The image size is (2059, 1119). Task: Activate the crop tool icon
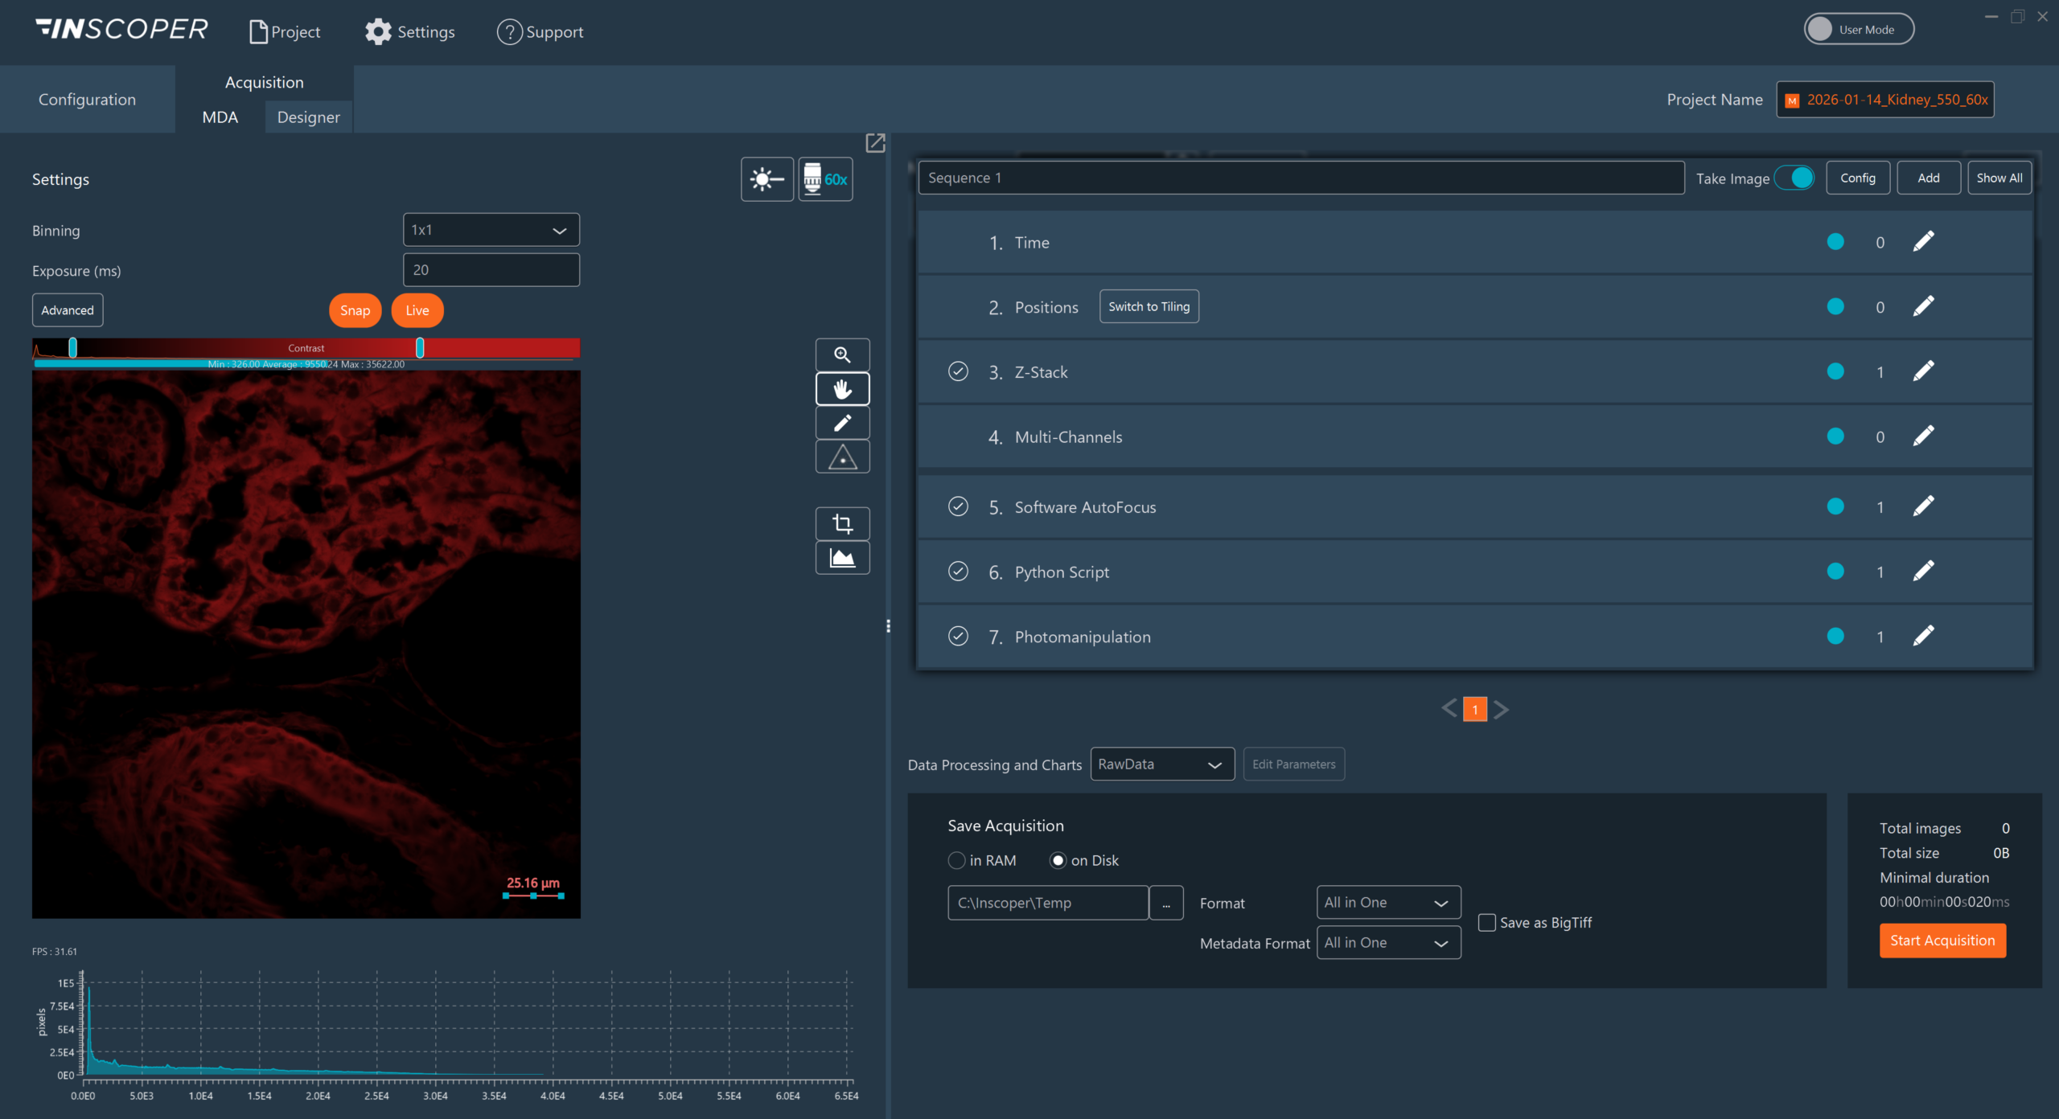842,524
